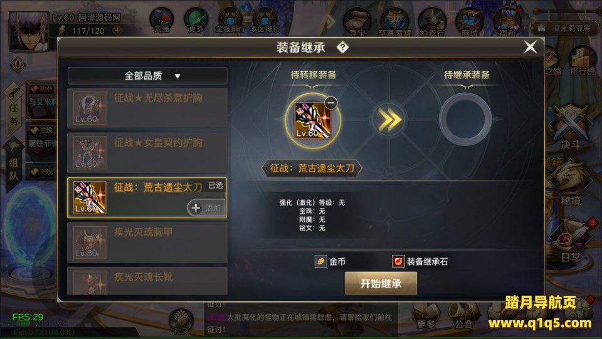Click the empty 待继承装备 ring slot
Viewport: 602px width, 339px height.
465,119
